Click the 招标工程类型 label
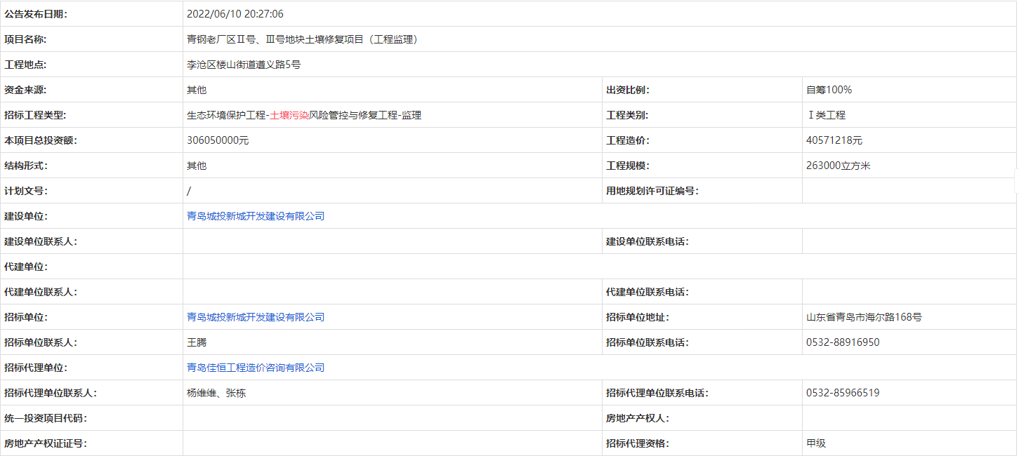 (35, 115)
